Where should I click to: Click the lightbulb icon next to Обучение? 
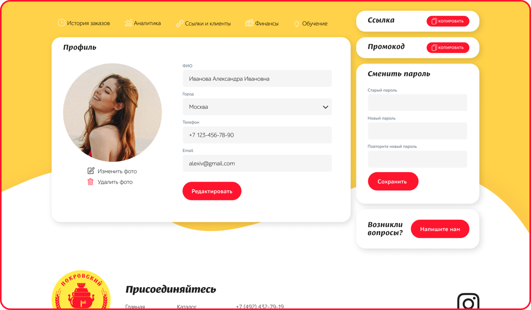(x=297, y=23)
